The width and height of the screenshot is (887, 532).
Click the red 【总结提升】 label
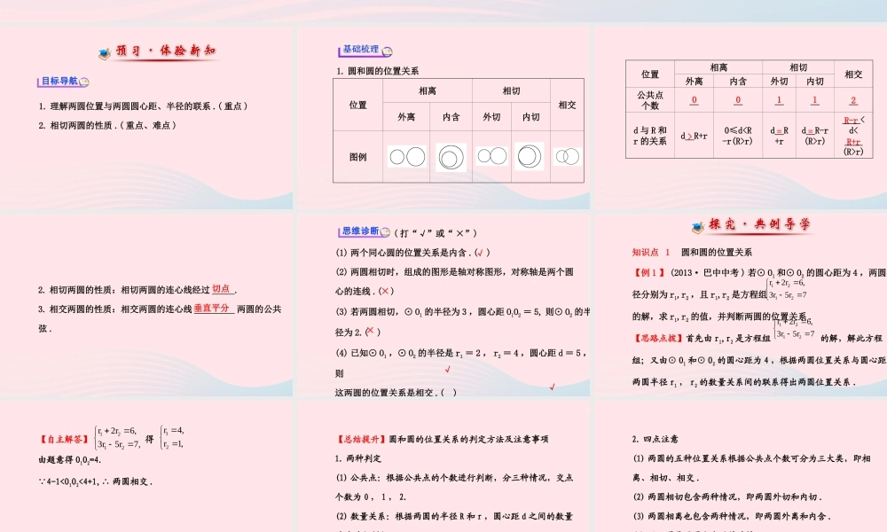[361, 439]
